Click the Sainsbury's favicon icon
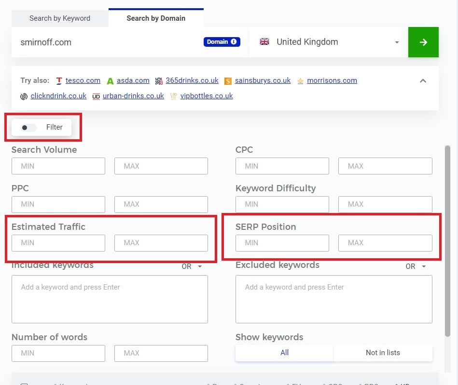The height and width of the screenshot is (385, 458). (x=227, y=80)
